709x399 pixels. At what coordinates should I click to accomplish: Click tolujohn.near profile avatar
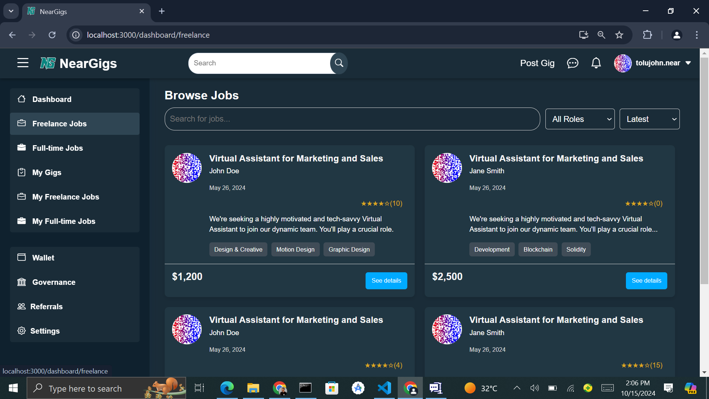coord(623,63)
